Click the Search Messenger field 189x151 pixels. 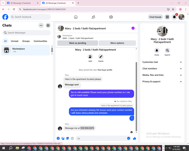26,33
